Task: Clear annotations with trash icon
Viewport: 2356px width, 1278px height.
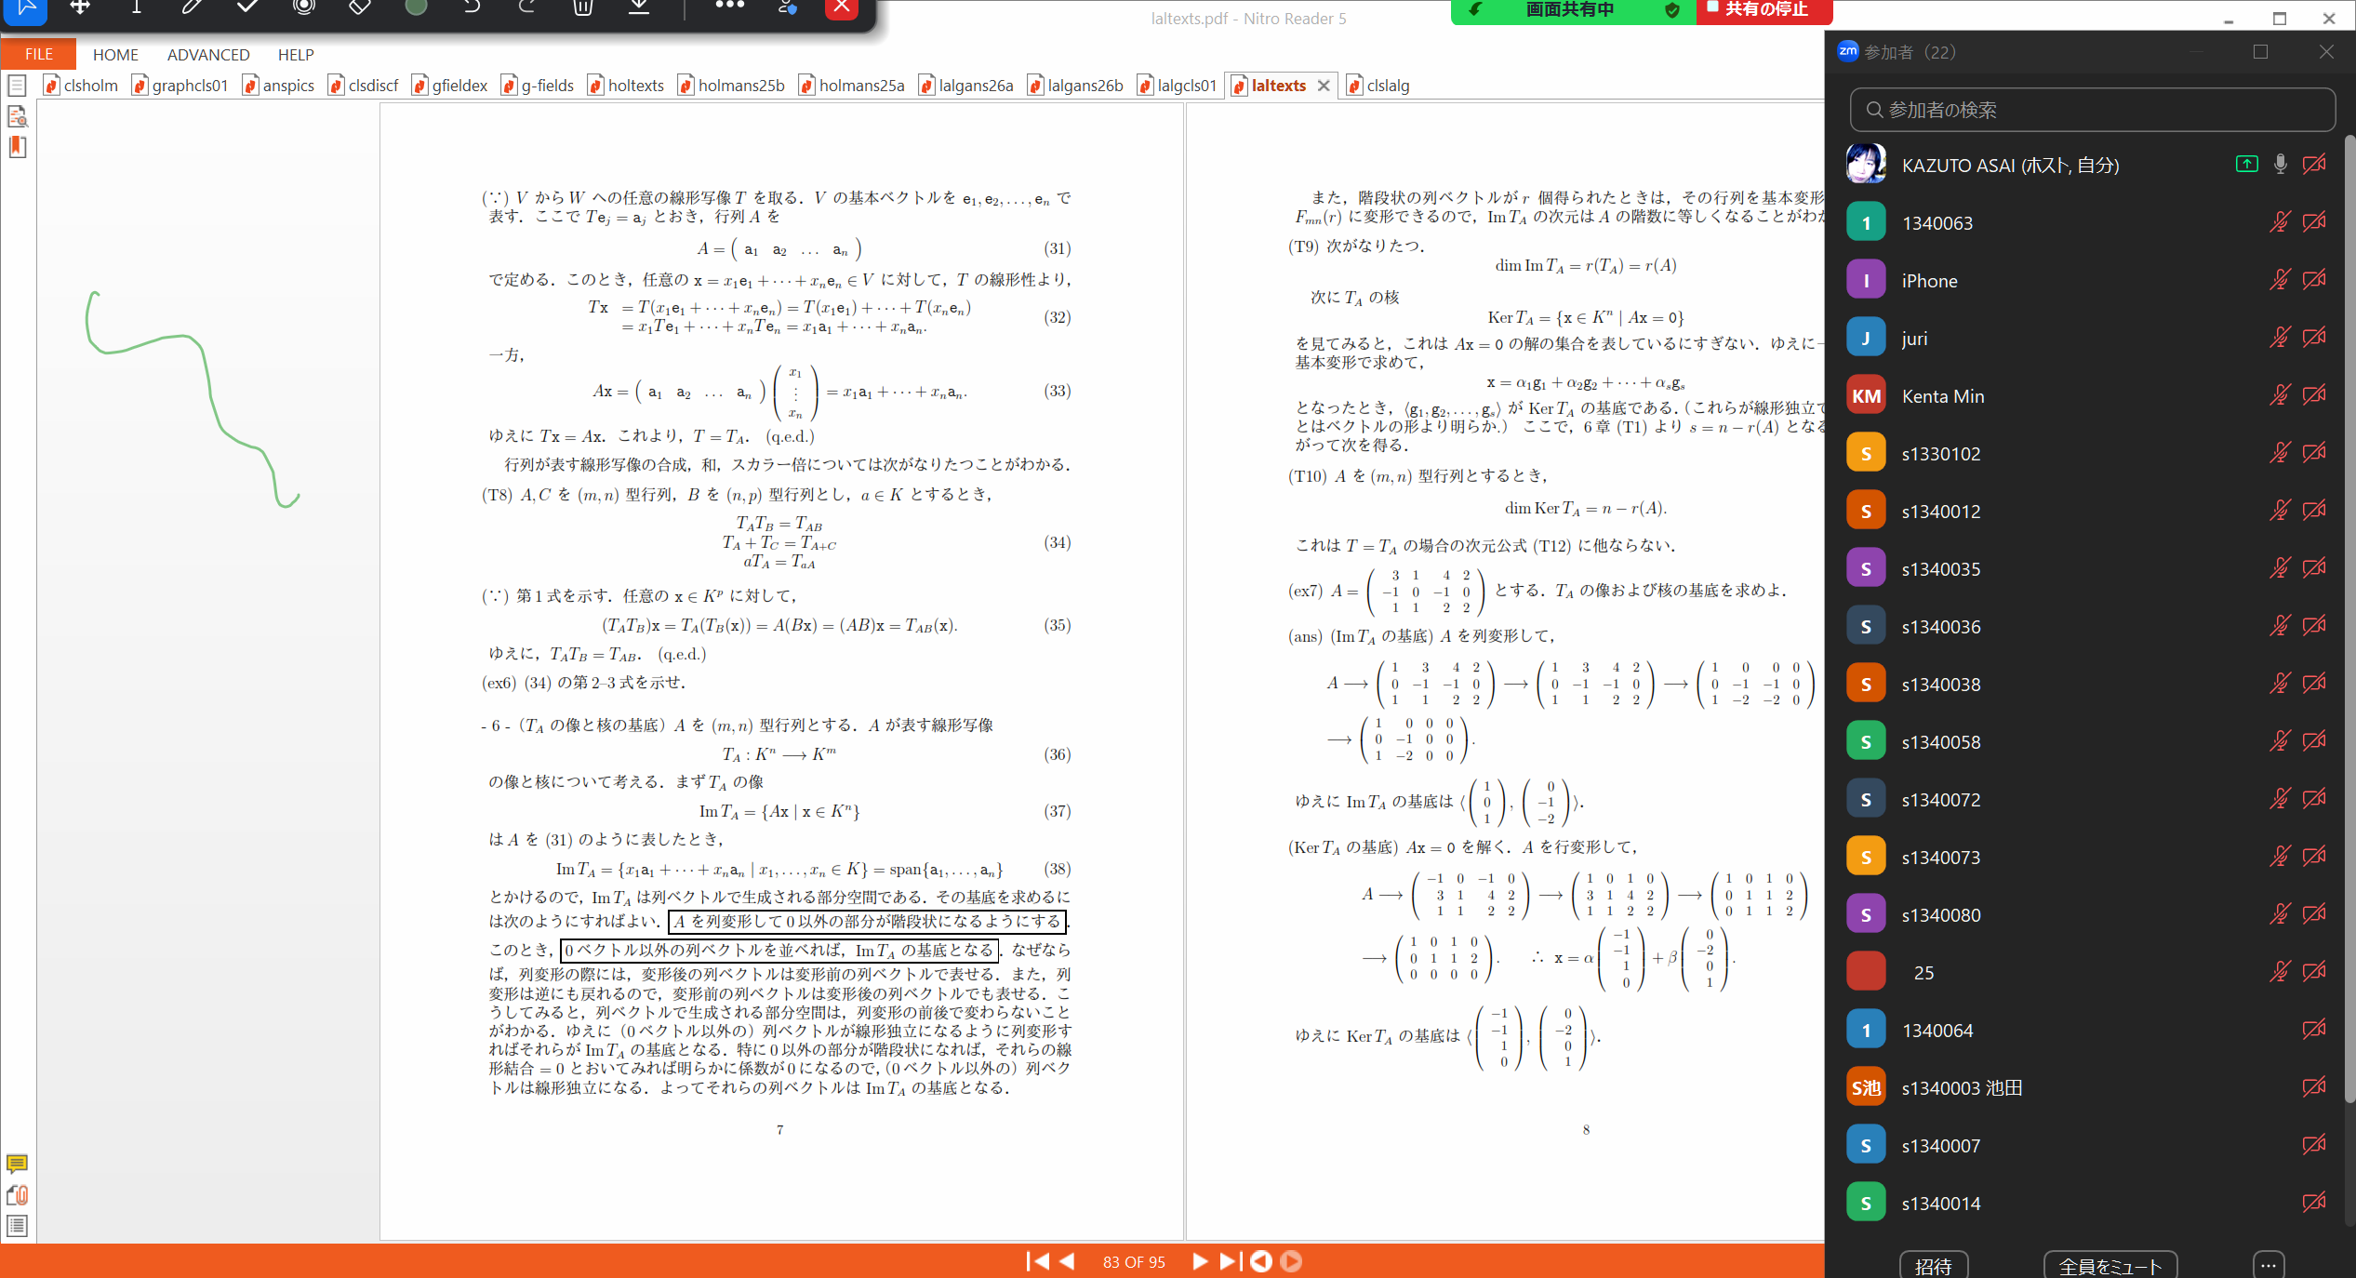Action: coord(583,7)
